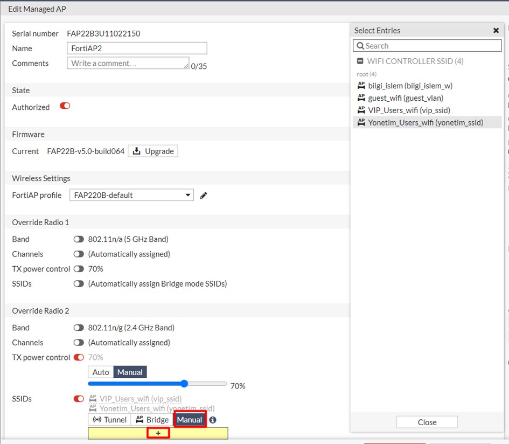The width and height of the screenshot is (509, 444).
Task: Open the FortiAP profile dropdown
Action: (x=131, y=195)
